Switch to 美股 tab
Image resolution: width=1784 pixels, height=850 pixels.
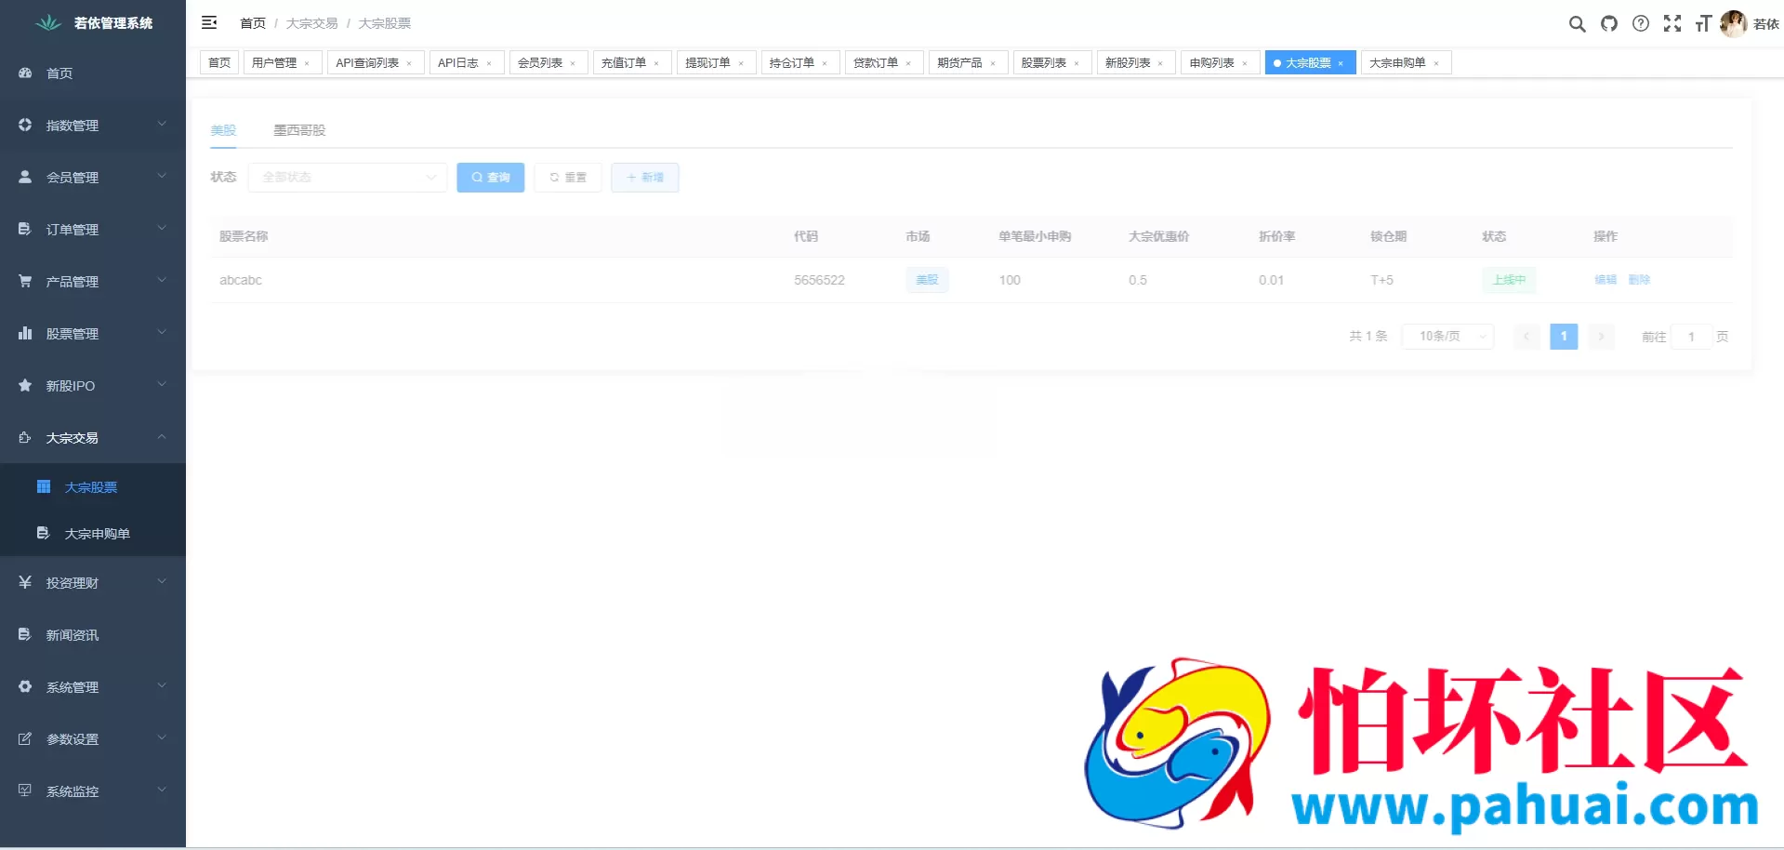223,130
